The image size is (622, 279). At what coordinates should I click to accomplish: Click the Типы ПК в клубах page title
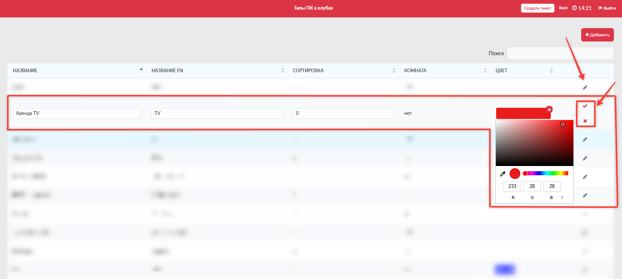click(313, 8)
